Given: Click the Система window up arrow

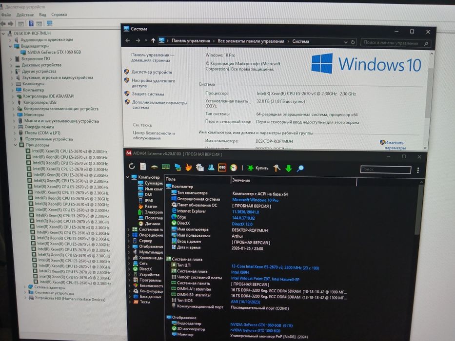Looking at the screenshot, I should coord(153,40).
